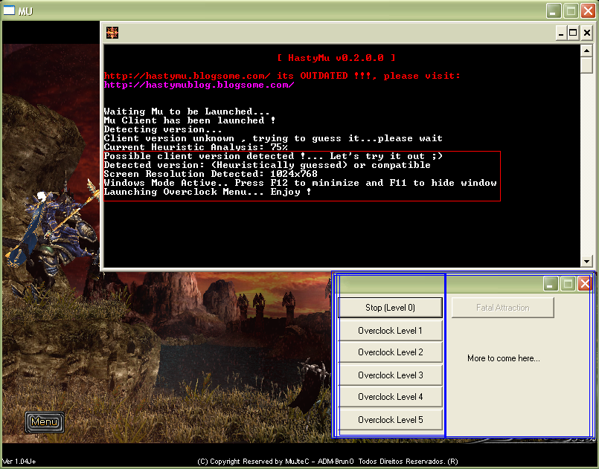The image size is (599, 469).
Task: Select Overclock Level 2
Action: [390, 352]
